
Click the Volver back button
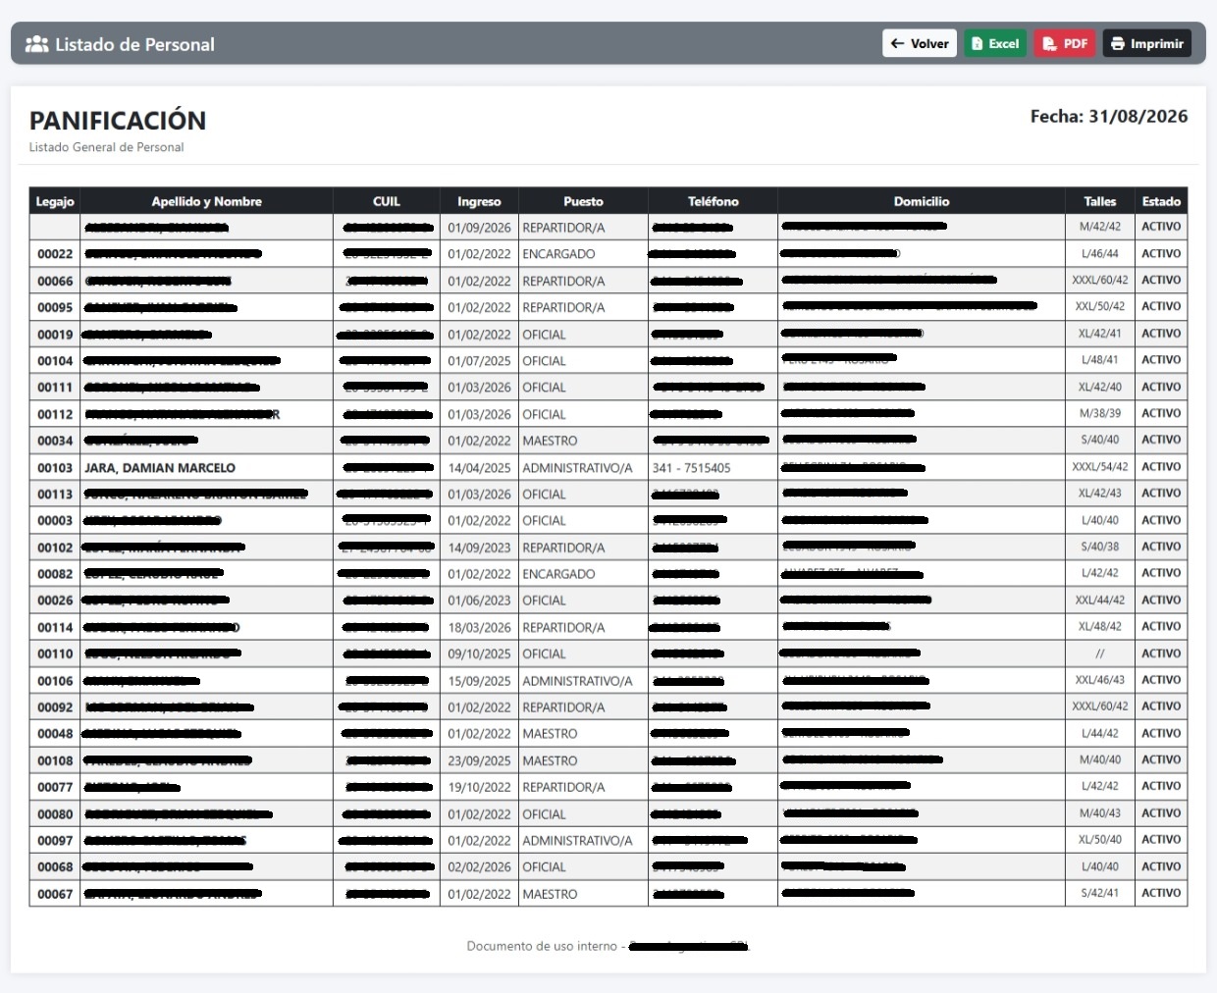pyautogui.click(x=920, y=43)
